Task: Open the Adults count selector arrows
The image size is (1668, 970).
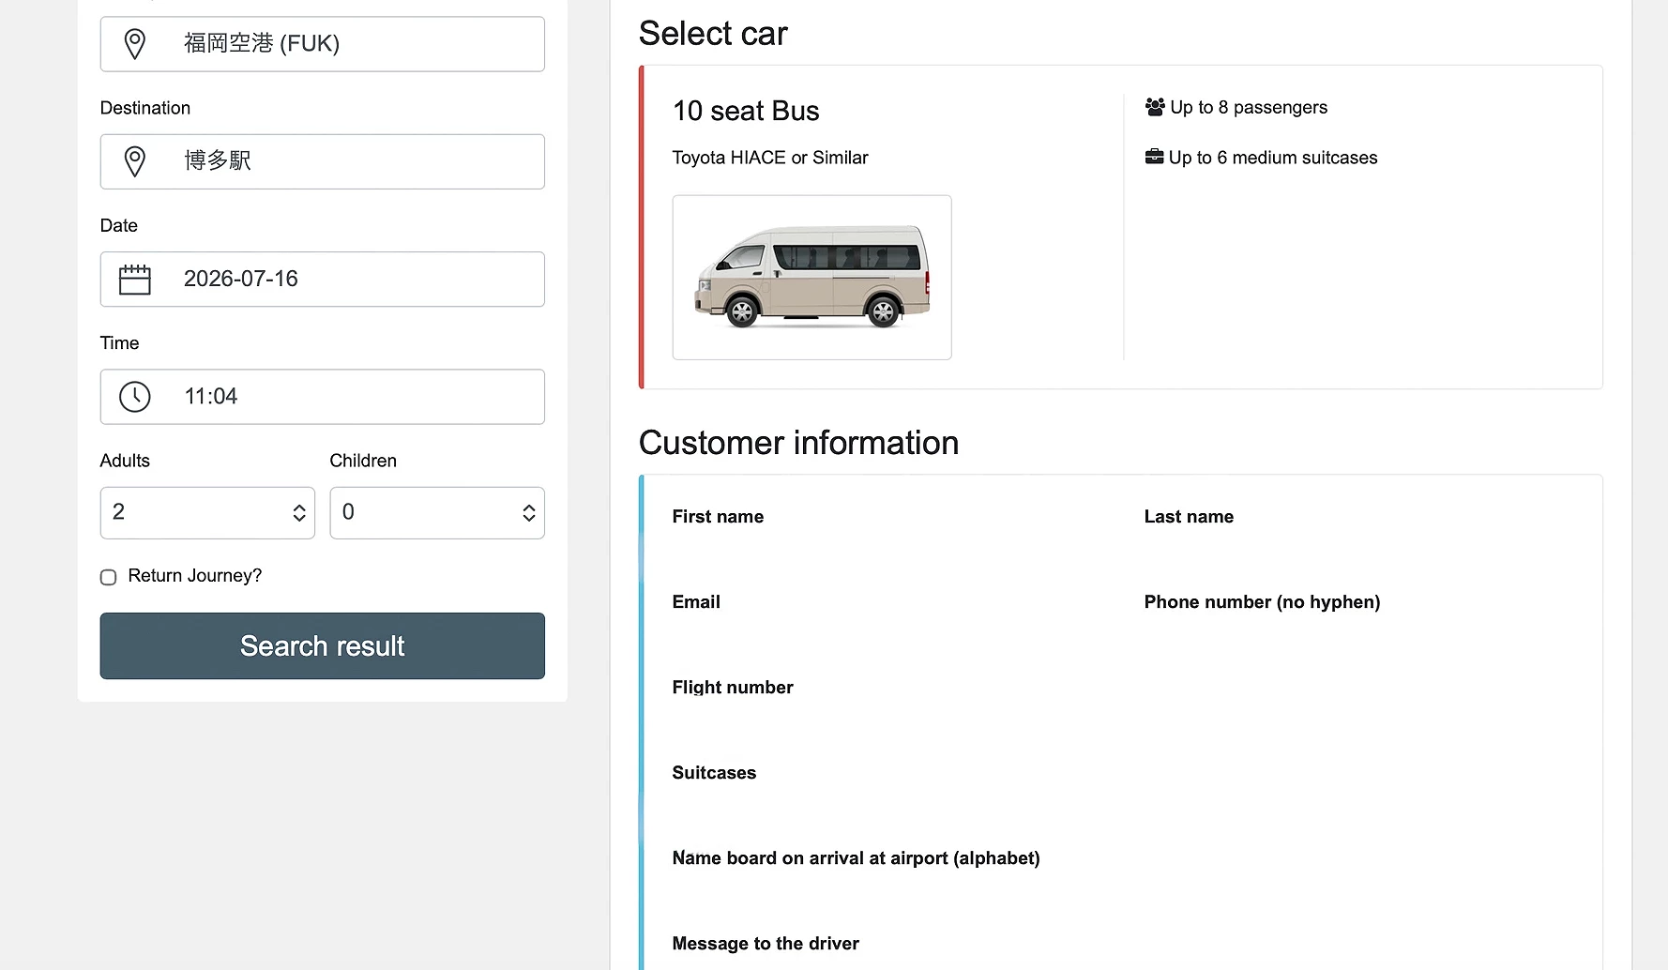Action: (299, 513)
